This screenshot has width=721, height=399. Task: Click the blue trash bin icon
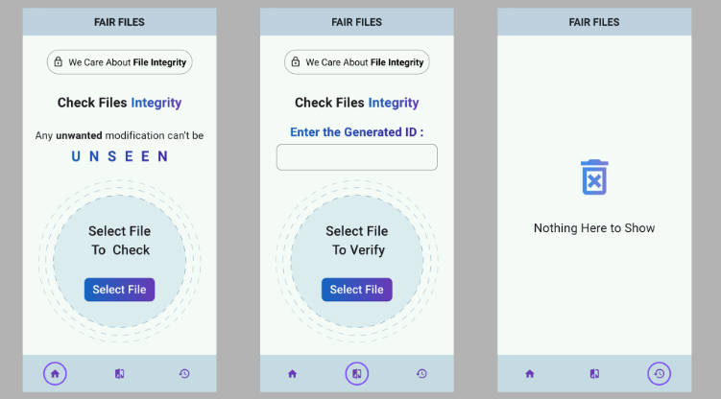[594, 177]
